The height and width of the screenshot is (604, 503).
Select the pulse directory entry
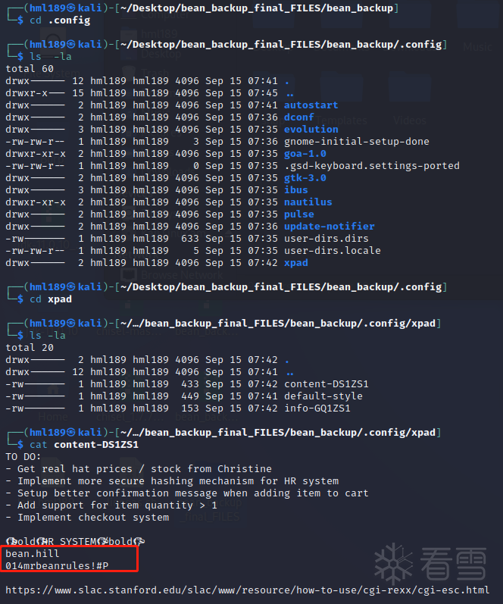point(298,214)
